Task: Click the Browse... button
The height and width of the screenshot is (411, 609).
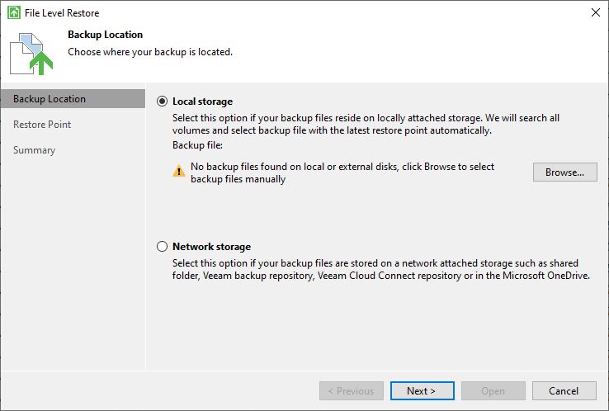Action: coord(564,172)
